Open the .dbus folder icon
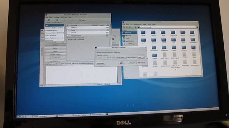The width and height of the screenshot is (229, 128). [163, 32]
